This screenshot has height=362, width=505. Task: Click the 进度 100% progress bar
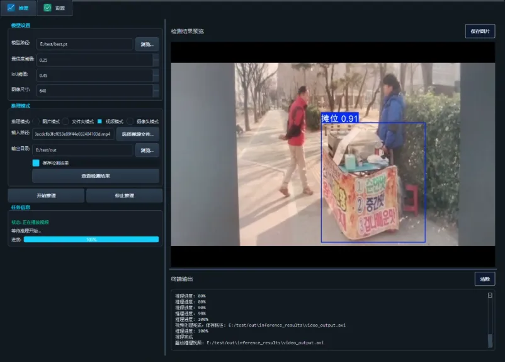pos(91,240)
